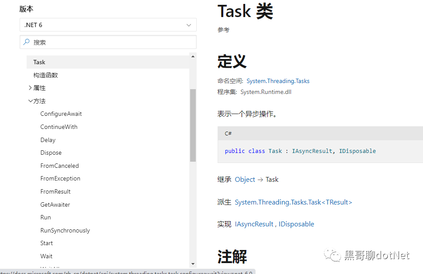423x274 pixels.
Task: Follow the System.Threading.Tasks namespace link
Action: [x=278, y=81]
